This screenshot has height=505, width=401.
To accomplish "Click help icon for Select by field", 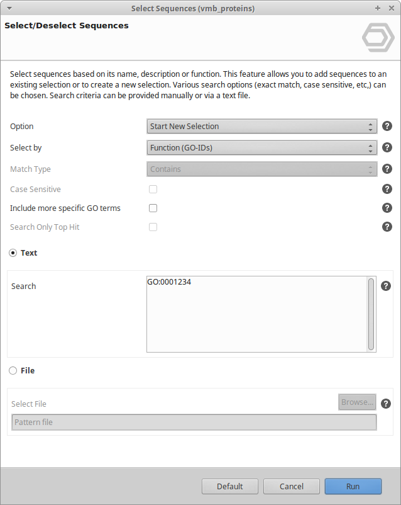I will (x=387, y=148).
